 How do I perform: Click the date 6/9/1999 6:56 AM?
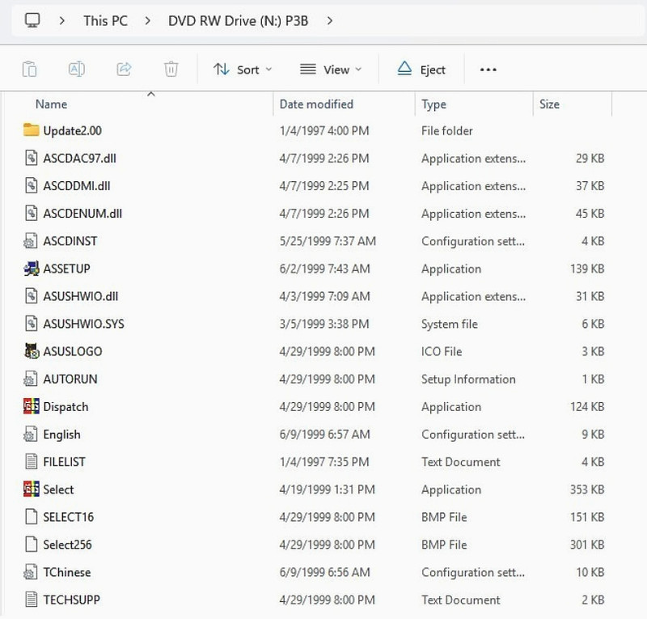tap(325, 572)
